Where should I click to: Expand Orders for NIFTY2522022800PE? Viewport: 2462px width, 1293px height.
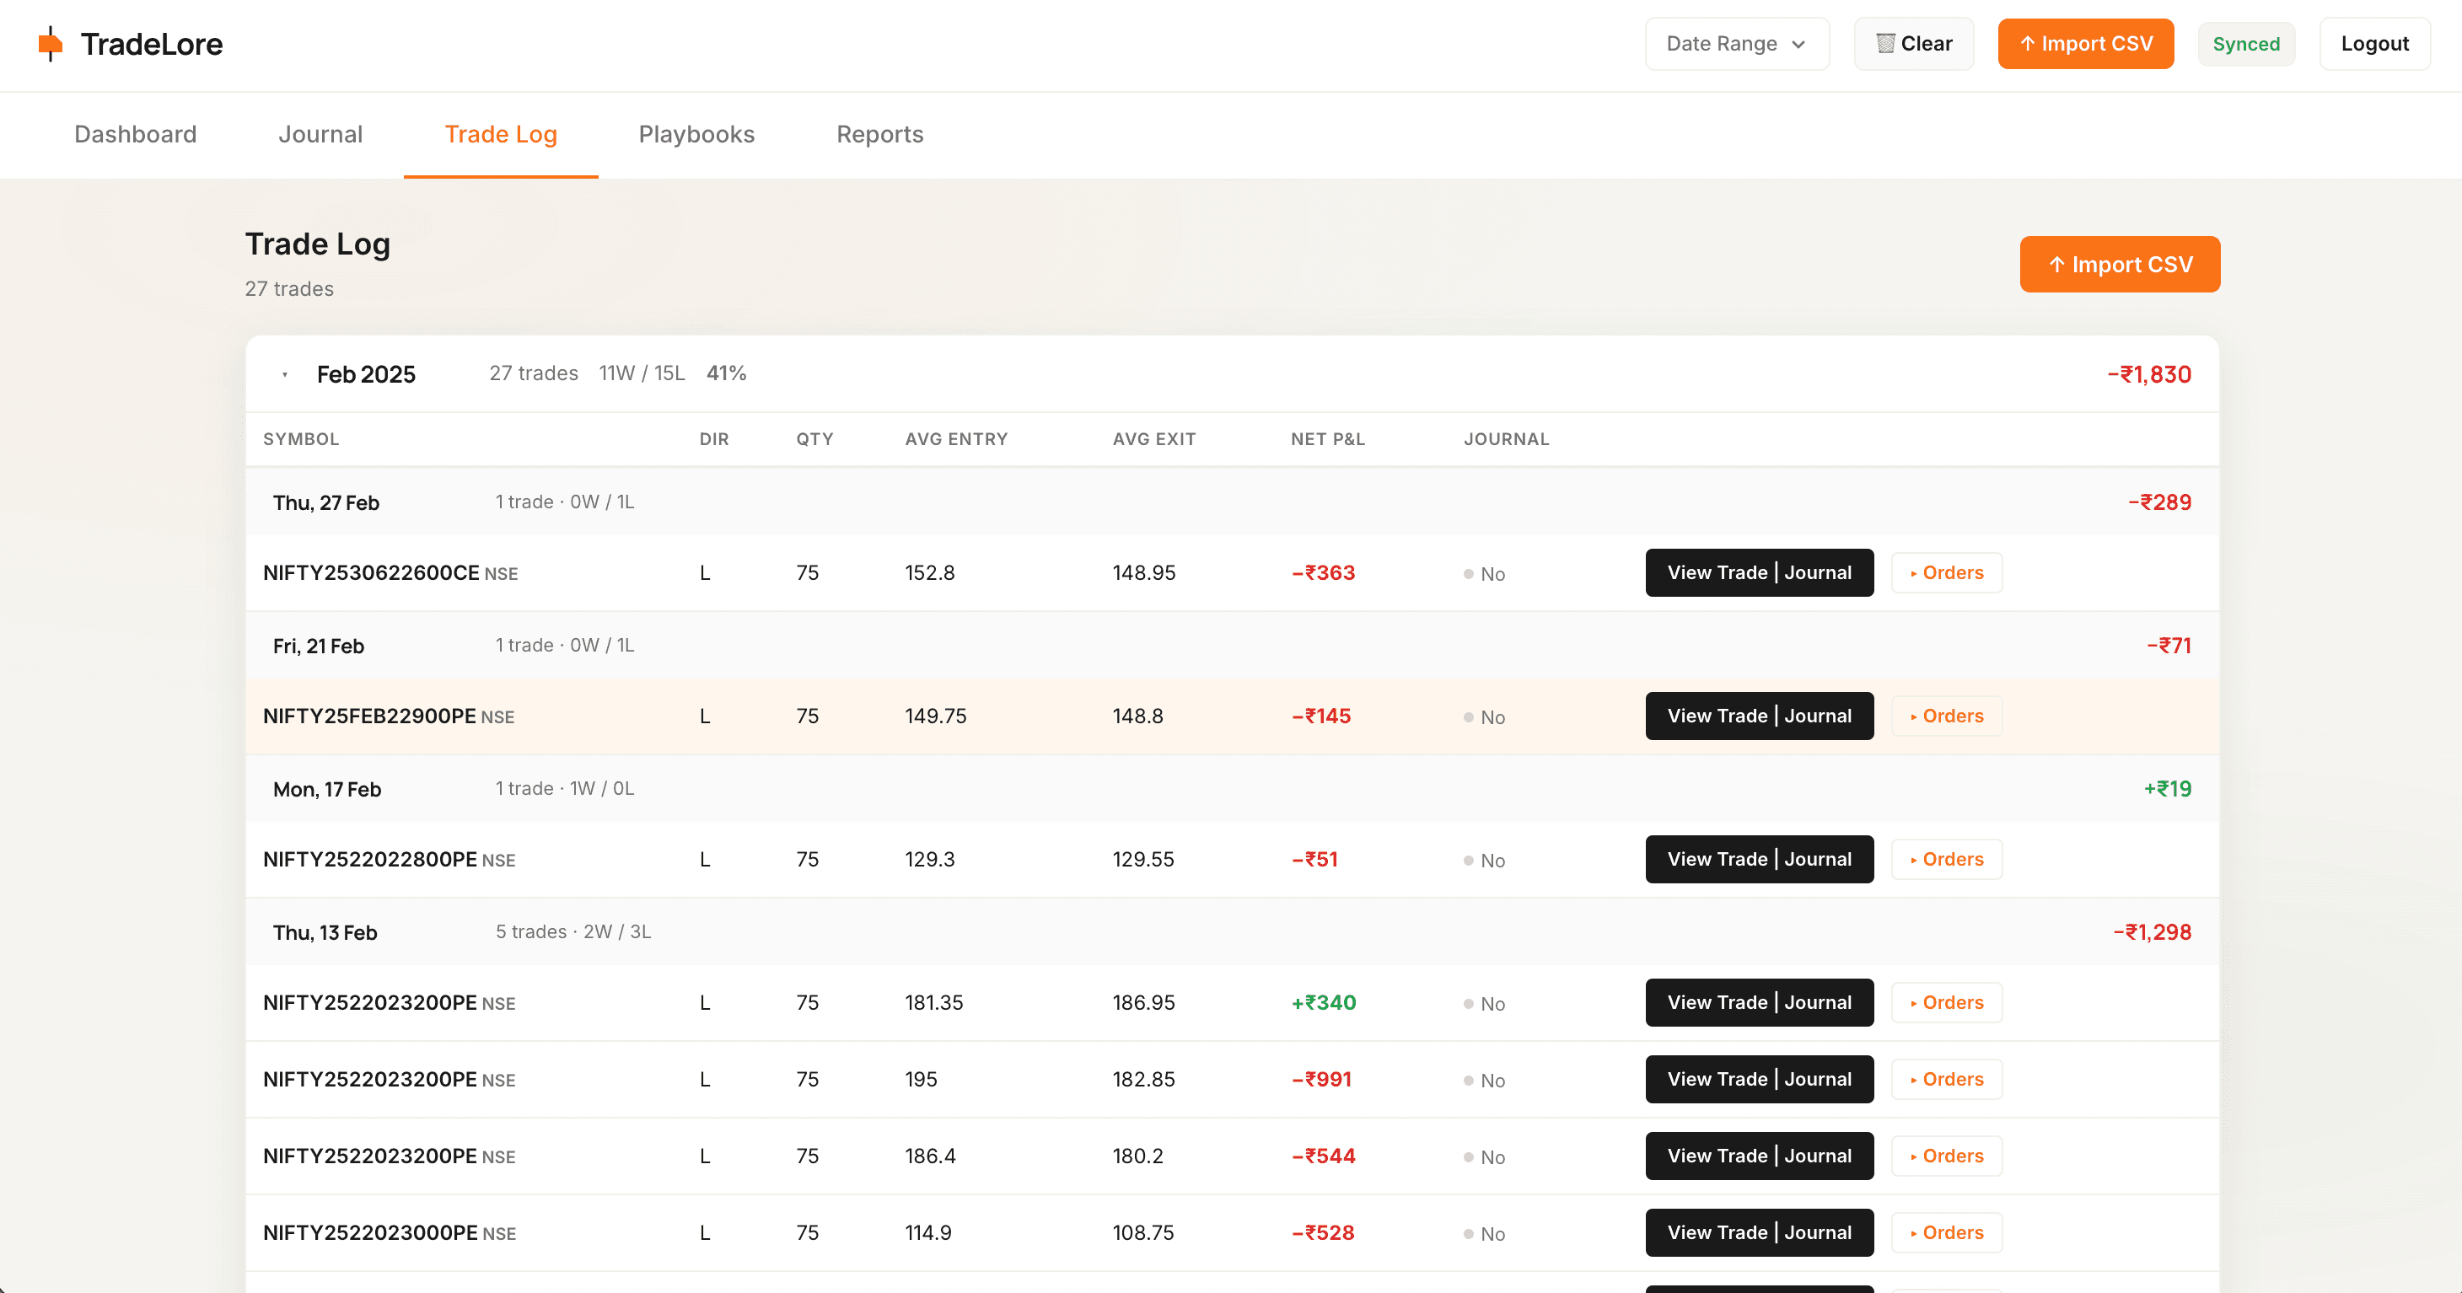(1946, 859)
